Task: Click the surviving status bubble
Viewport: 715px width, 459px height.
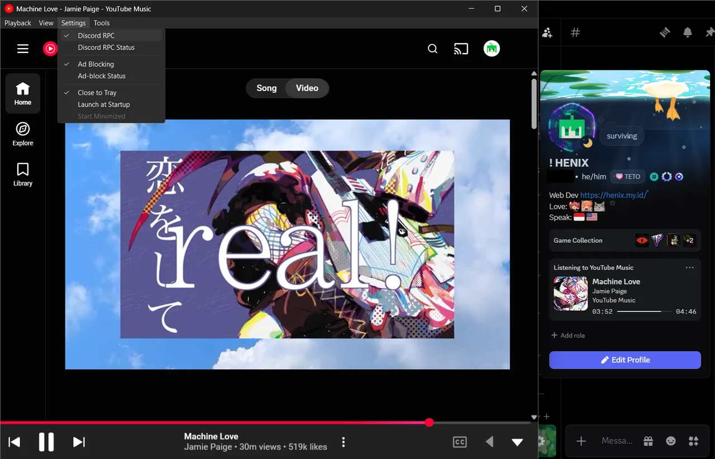Action: (622, 136)
